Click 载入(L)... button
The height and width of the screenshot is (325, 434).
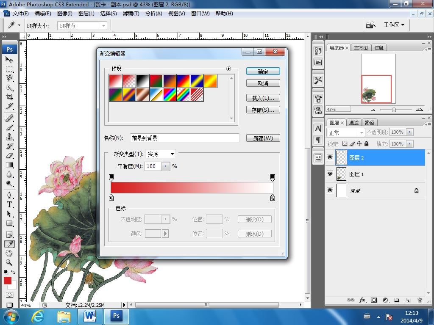click(x=263, y=98)
